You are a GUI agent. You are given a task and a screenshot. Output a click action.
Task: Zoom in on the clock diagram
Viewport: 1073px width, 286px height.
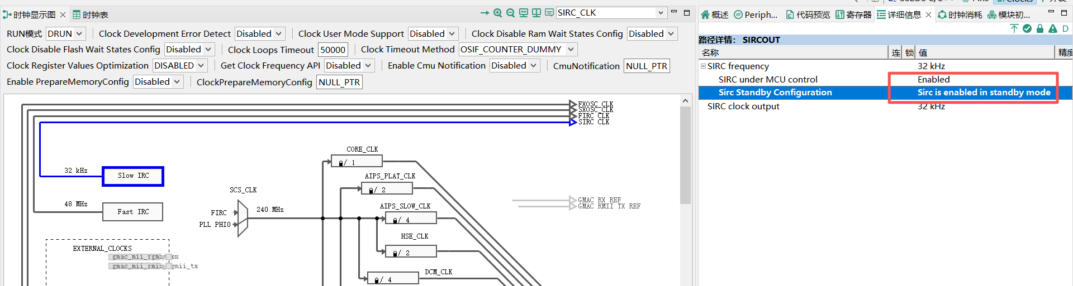[x=497, y=13]
